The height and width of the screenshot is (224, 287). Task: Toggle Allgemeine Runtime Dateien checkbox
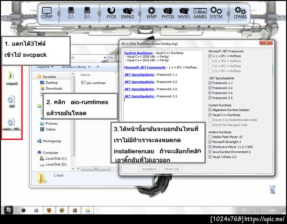(210, 110)
